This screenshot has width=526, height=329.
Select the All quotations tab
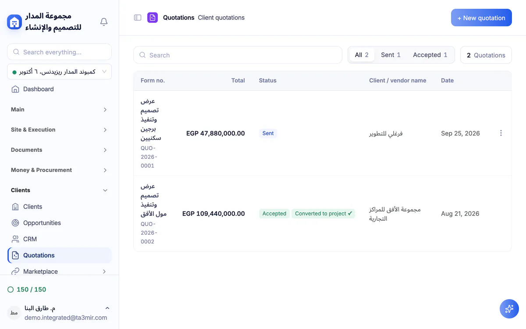(362, 55)
